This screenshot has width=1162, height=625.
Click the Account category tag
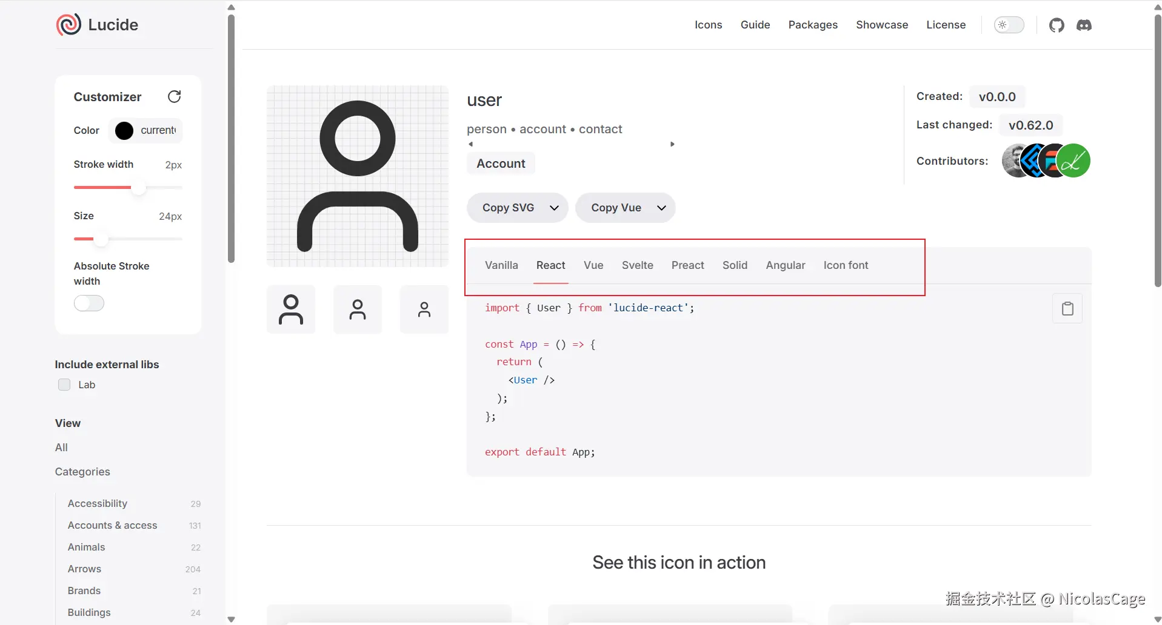pos(501,164)
